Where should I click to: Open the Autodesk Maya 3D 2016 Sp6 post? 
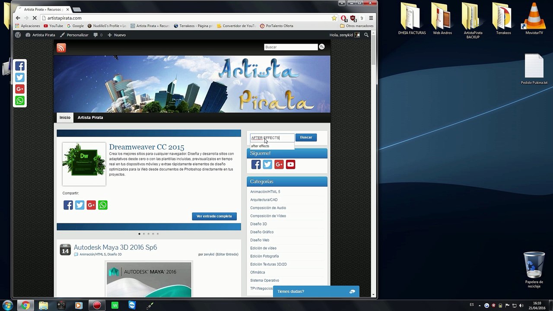tap(115, 248)
